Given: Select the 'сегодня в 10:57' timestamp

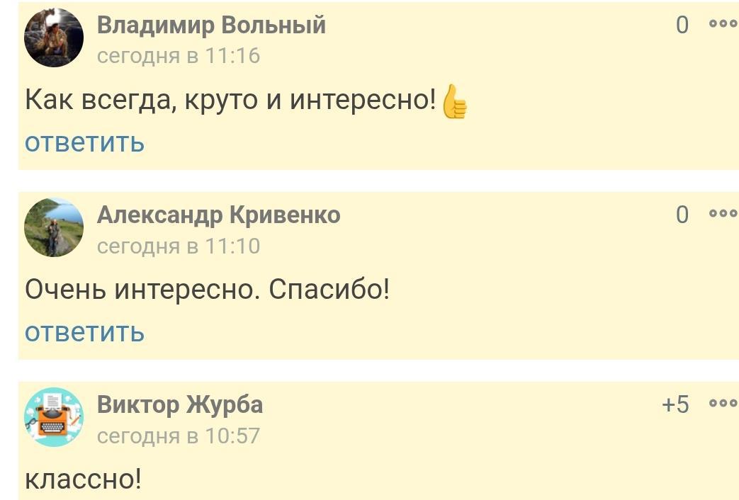Looking at the screenshot, I should pos(178,436).
